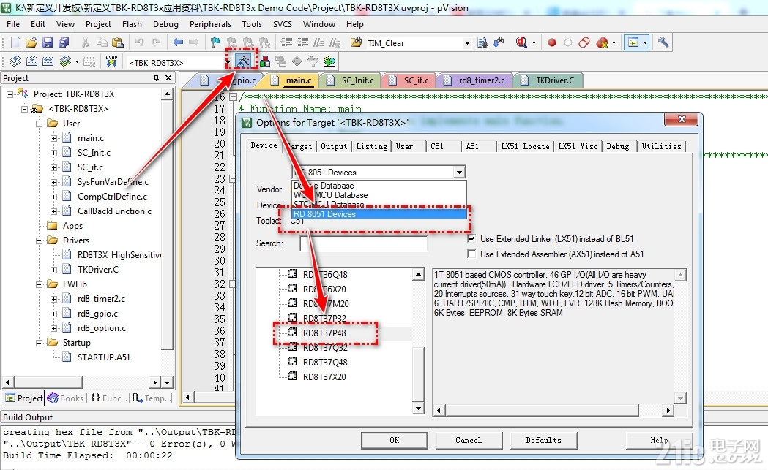Click the device Search input field
This screenshot has height=470, width=768.
(x=363, y=243)
